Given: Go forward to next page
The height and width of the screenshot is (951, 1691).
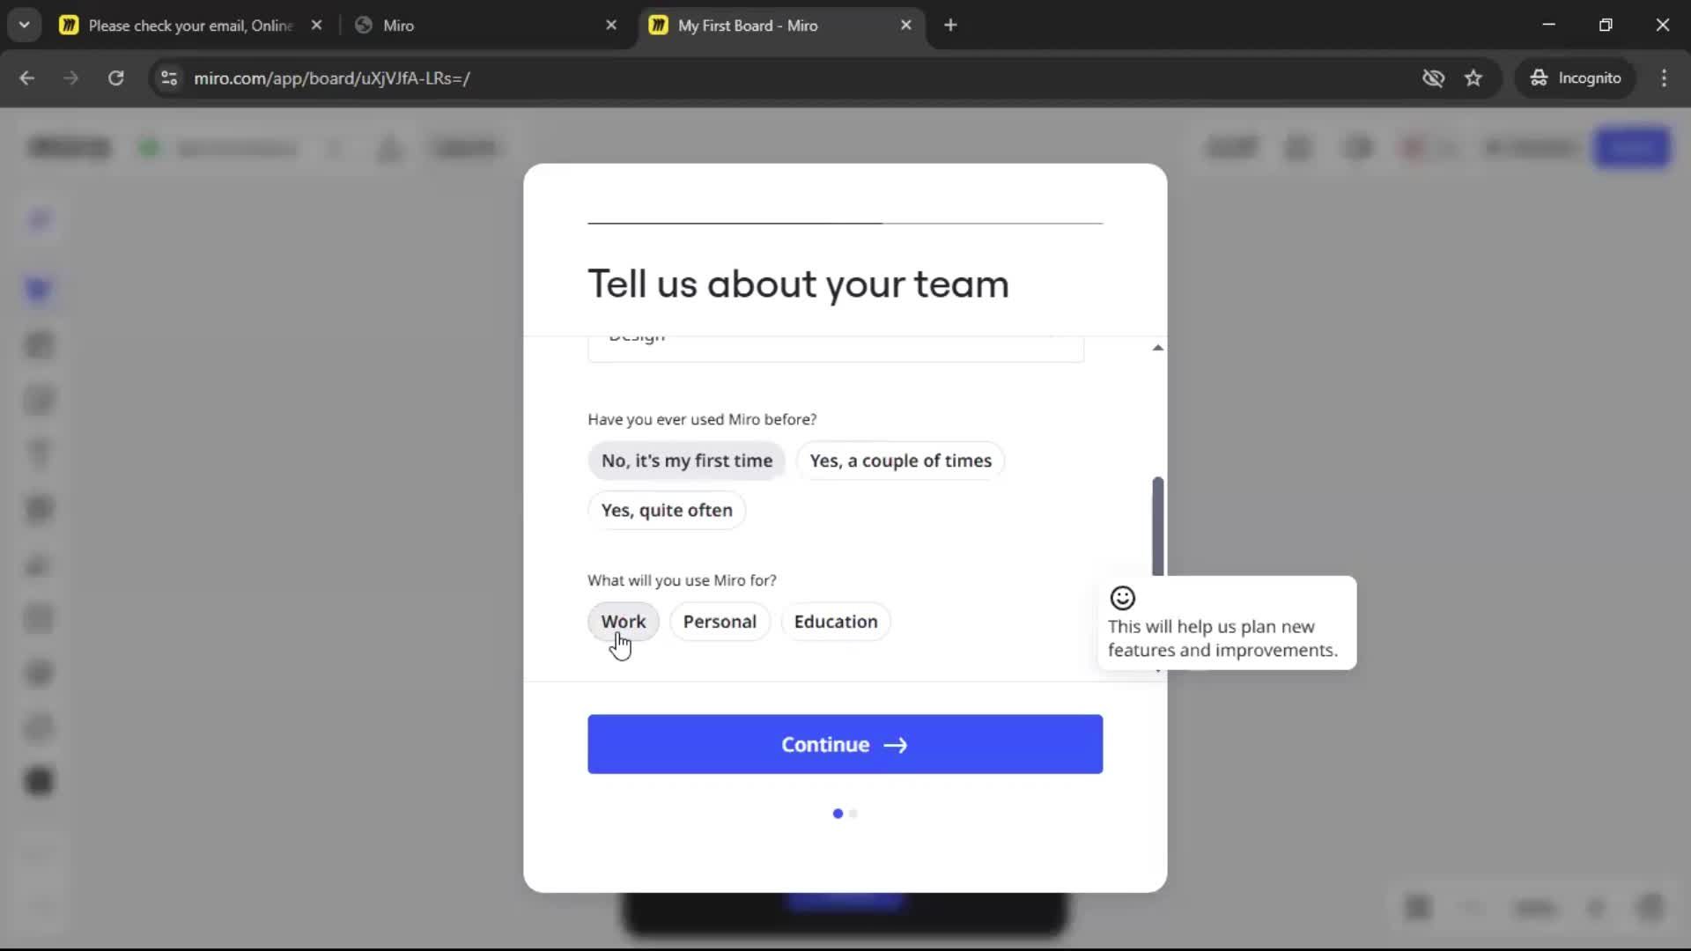Looking at the screenshot, I should (71, 78).
